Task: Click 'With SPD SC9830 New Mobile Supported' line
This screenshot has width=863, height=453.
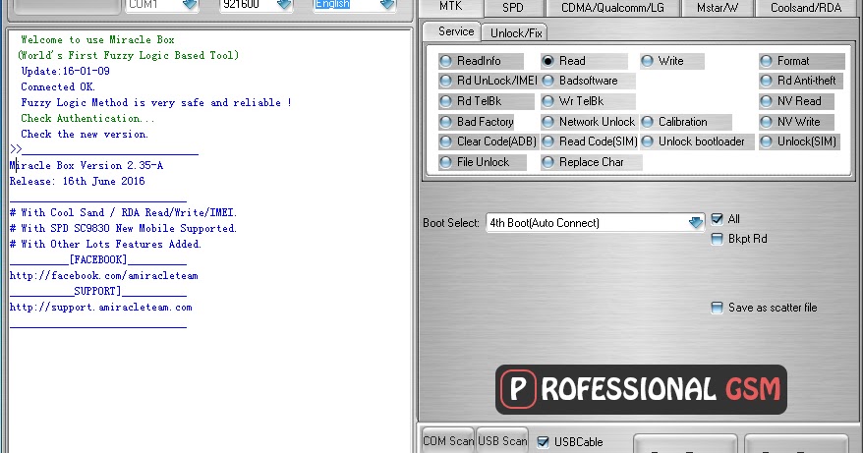Action: 123,228
